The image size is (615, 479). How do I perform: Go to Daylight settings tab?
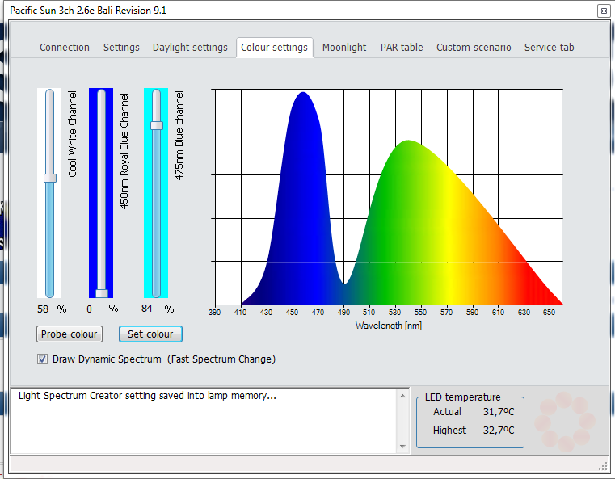pyautogui.click(x=190, y=48)
